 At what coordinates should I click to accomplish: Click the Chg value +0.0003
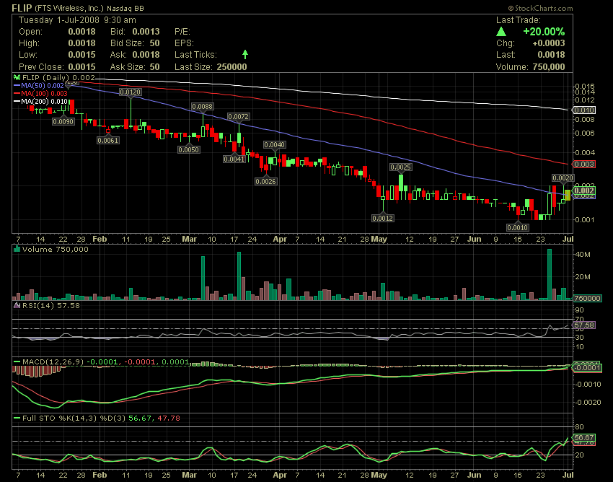[549, 43]
